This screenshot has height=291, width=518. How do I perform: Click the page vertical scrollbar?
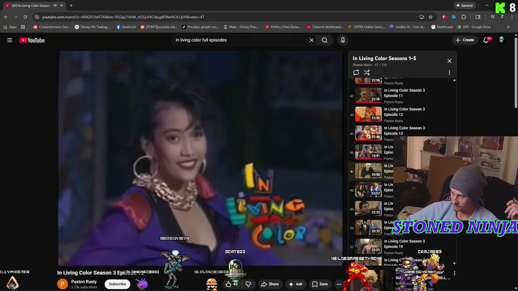pyautogui.click(x=516, y=73)
